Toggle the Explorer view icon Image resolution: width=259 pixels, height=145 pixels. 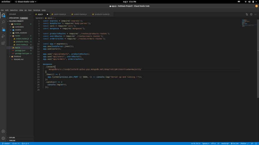click(3, 15)
